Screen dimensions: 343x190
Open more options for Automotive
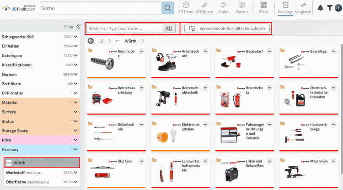pos(141,51)
